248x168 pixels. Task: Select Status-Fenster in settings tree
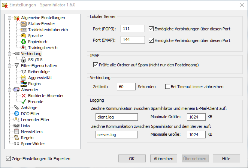(x=42, y=24)
